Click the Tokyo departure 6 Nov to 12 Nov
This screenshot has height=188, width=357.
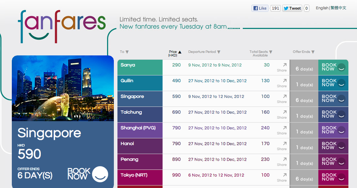pyautogui.click(x=216, y=175)
